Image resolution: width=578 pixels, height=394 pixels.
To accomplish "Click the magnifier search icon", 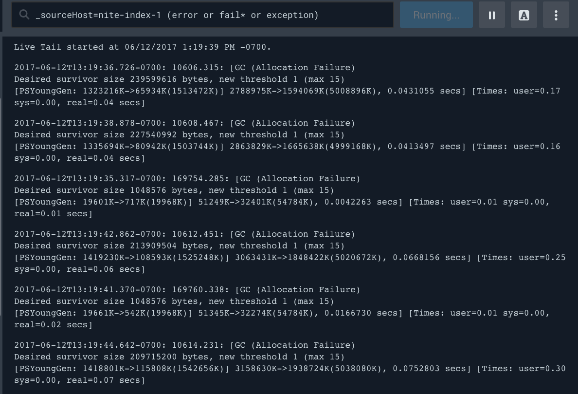I will (24, 15).
